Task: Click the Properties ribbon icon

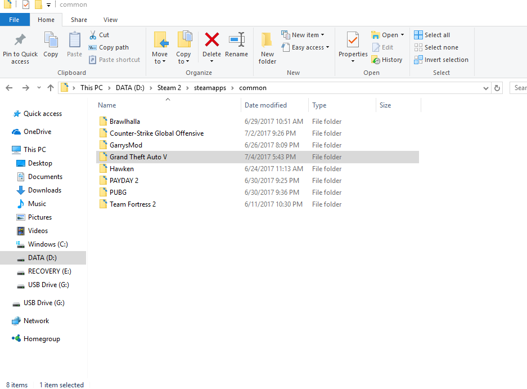Action: pos(353,40)
